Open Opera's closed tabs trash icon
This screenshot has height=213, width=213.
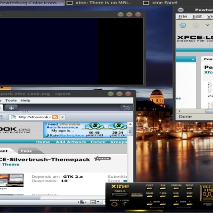pyautogui.click(x=126, y=108)
